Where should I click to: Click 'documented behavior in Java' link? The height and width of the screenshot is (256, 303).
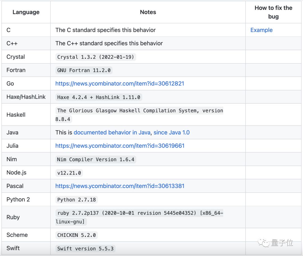(x=112, y=132)
